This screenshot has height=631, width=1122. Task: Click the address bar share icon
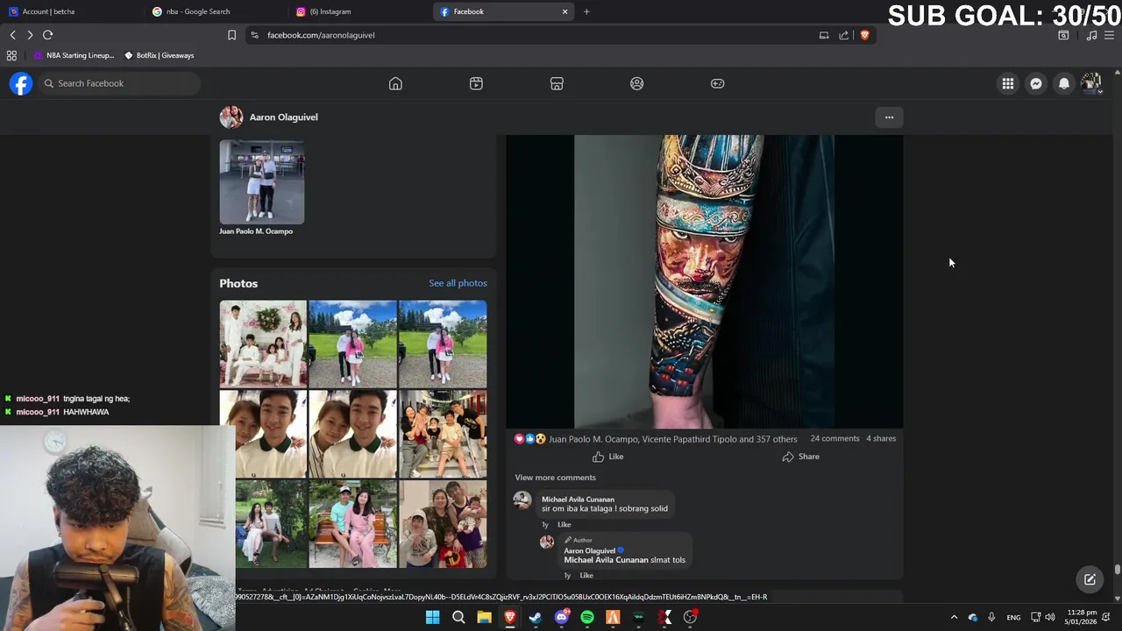coord(843,35)
